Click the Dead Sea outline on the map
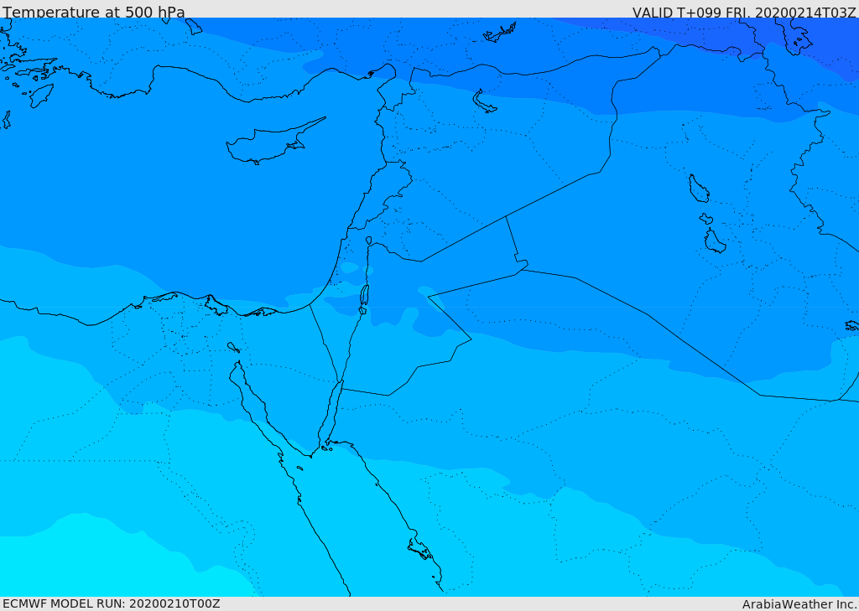The image size is (859, 611). (364, 296)
